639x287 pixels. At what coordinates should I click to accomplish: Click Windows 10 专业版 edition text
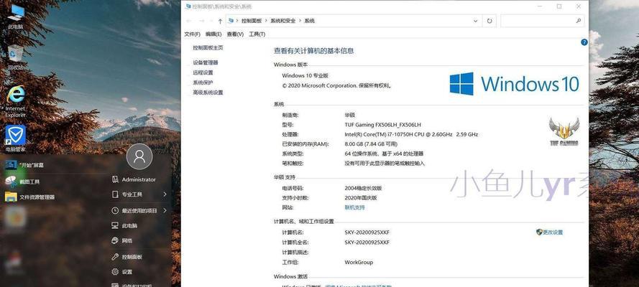pyautogui.click(x=305, y=75)
